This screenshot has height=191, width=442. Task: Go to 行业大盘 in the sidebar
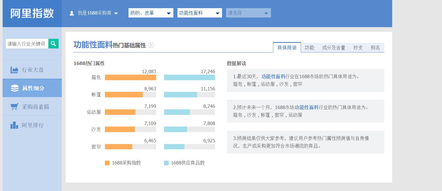(x=32, y=70)
